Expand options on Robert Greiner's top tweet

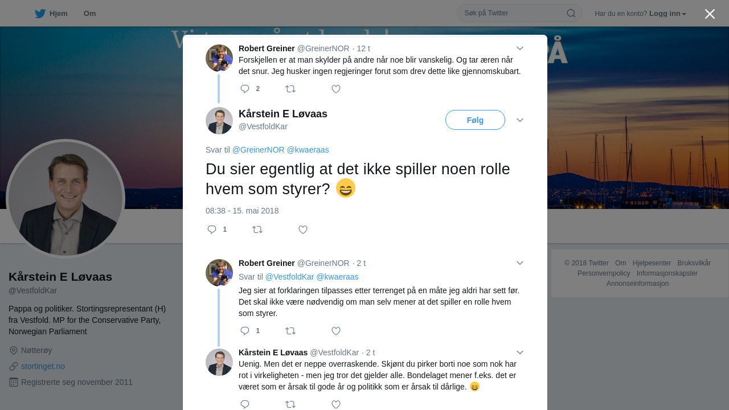pos(520,48)
